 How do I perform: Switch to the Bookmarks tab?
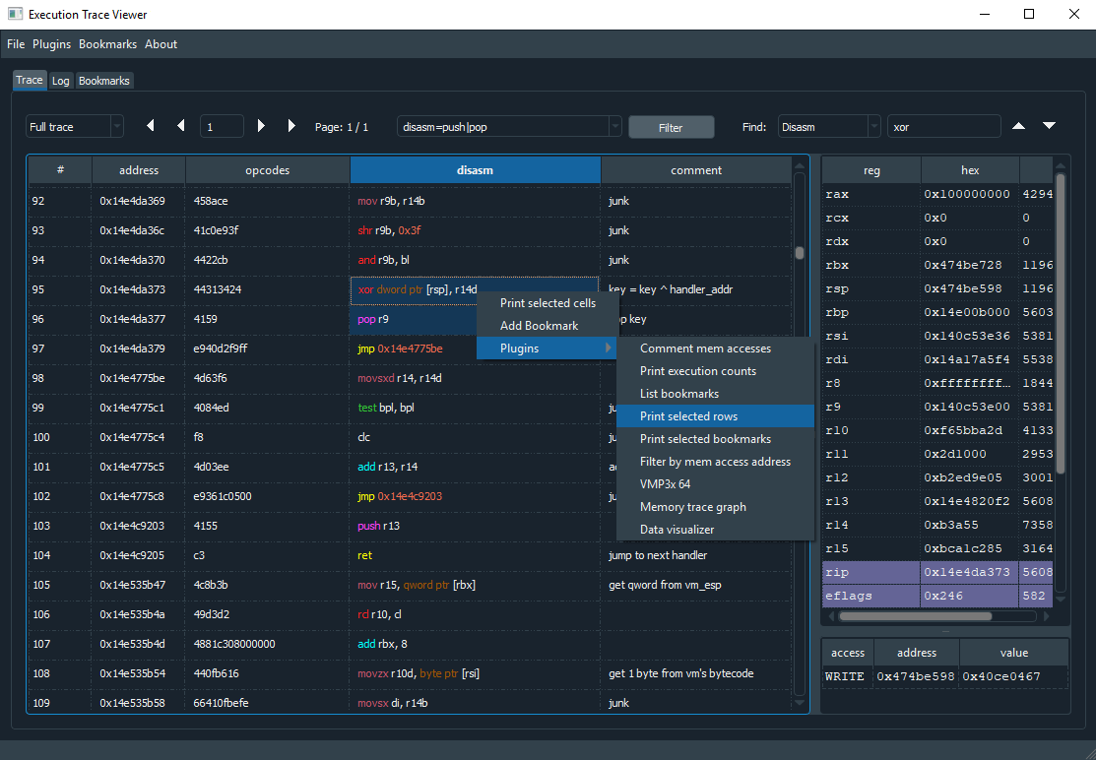click(103, 81)
